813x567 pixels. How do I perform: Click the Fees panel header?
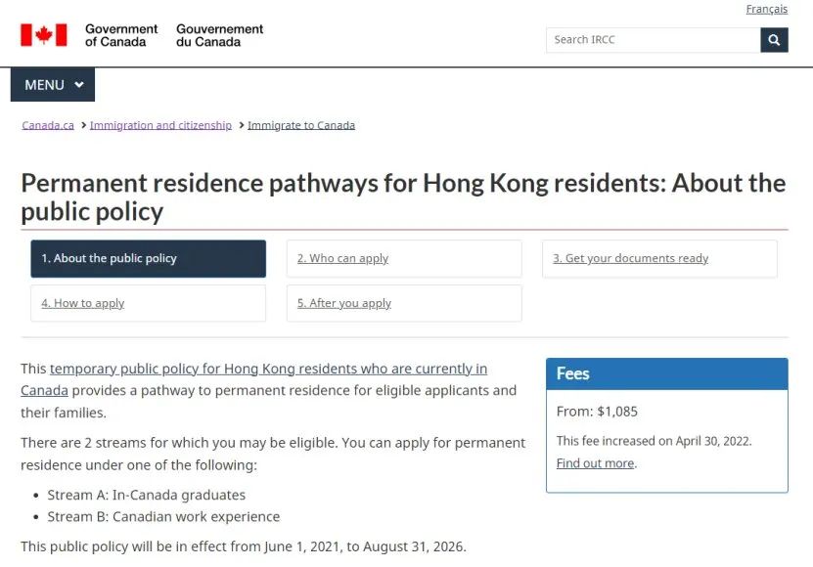click(667, 373)
